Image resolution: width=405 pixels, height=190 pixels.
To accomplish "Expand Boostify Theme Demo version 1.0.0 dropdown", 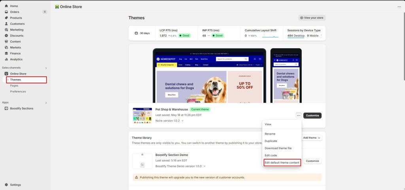I will pos(180,166).
